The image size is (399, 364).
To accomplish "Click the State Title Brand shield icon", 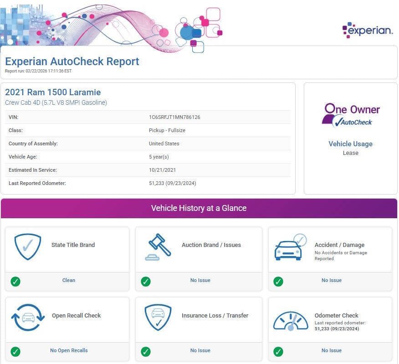I will coord(28,246).
